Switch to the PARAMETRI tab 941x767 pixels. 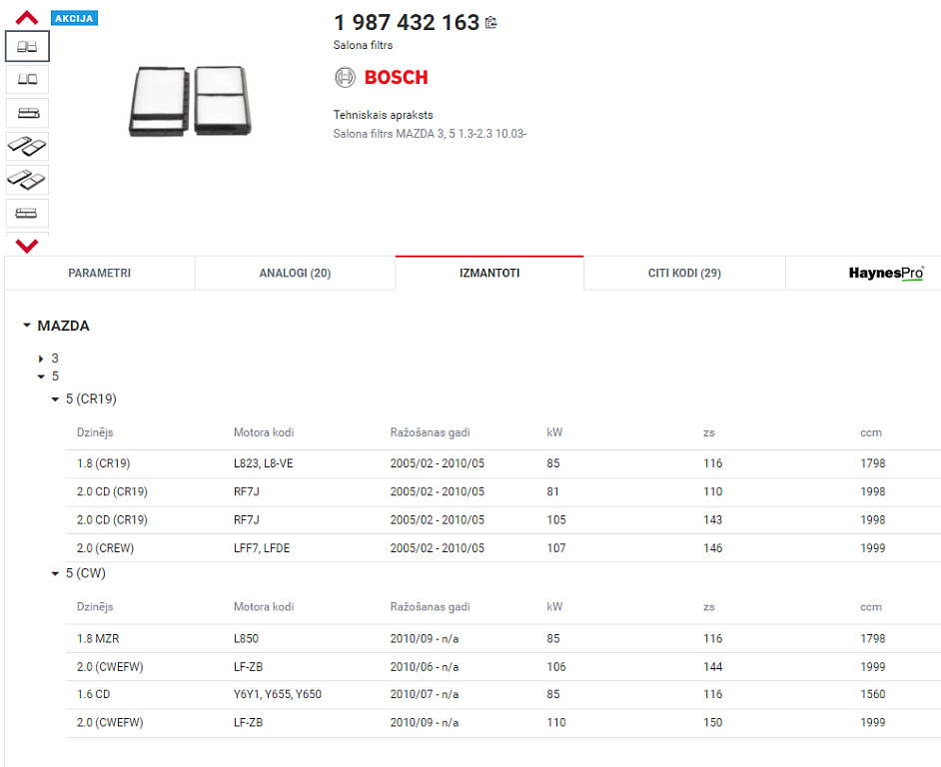pyautogui.click(x=99, y=274)
